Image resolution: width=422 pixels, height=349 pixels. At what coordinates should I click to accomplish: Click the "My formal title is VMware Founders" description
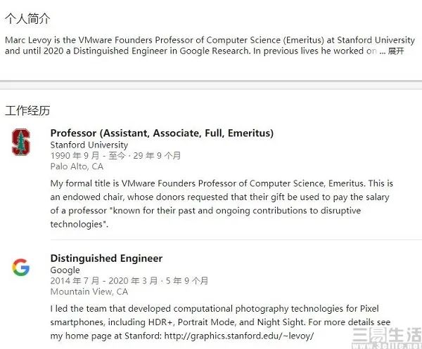pyautogui.click(x=222, y=183)
